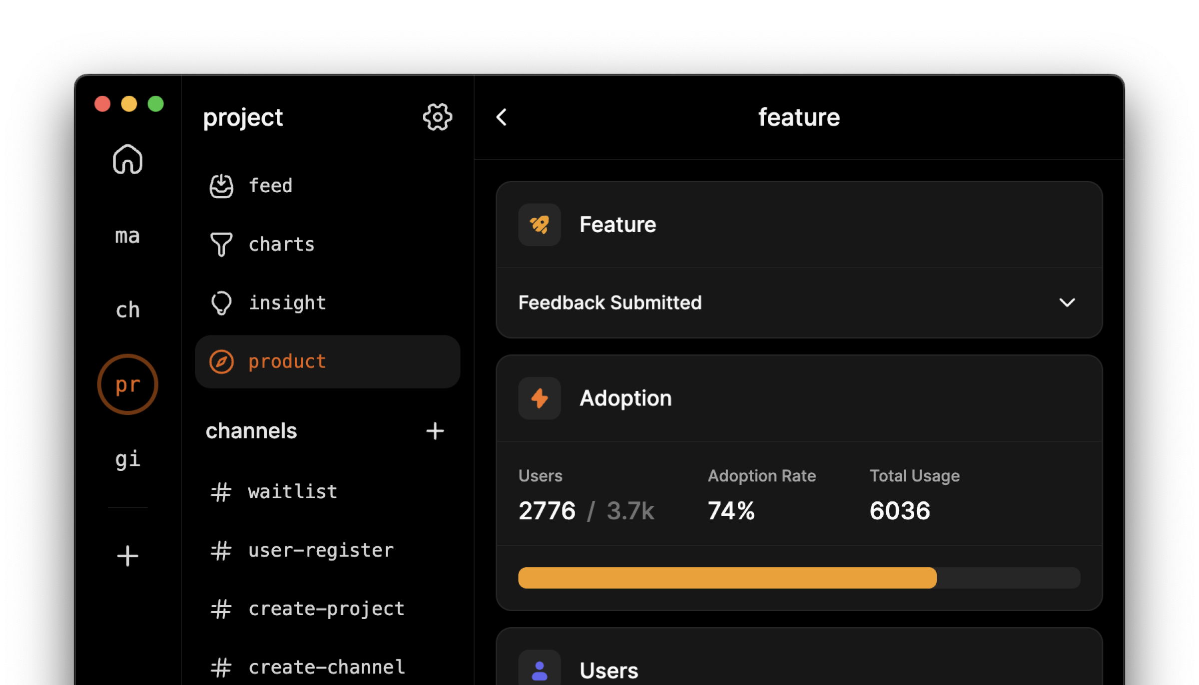
Task: Go to the Home icon in sidebar
Action: (x=127, y=160)
